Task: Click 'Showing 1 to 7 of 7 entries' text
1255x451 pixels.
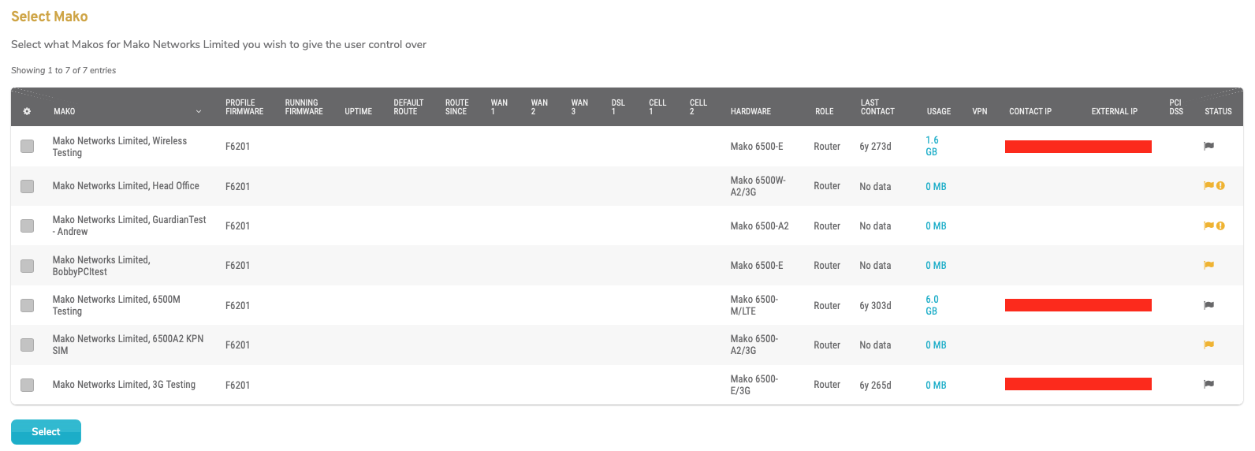Action: click(x=63, y=70)
